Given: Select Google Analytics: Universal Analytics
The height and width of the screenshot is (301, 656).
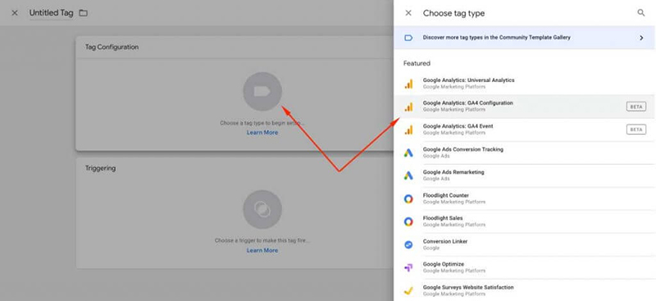Looking at the screenshot, I should (x=525, y=84).
